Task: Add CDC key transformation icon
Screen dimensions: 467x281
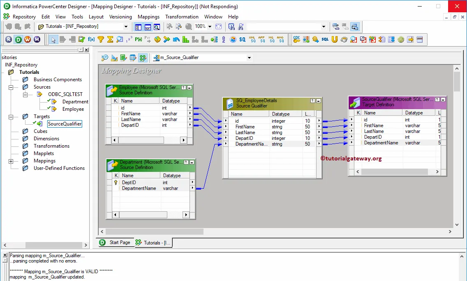Action: tap(297, 39)
